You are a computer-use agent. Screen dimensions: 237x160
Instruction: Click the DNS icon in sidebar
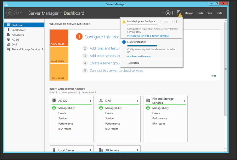[9, 44]
